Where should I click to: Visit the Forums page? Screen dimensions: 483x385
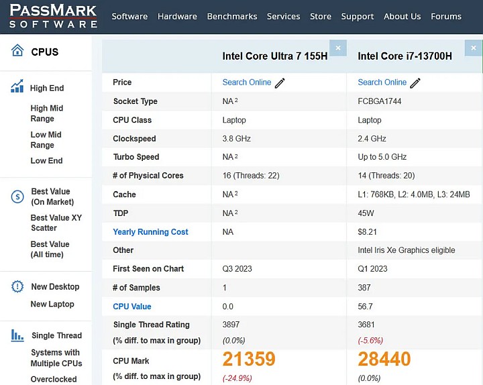click(446, 16)
